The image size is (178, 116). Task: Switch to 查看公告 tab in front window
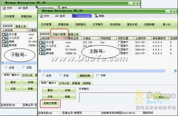[x=74, y=35]
